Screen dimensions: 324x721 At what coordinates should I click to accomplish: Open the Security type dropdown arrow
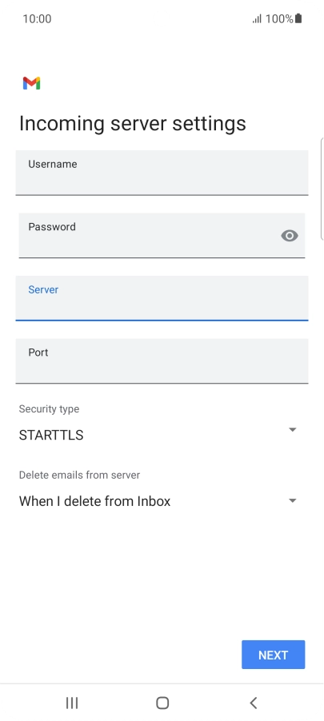coord(292,429)
